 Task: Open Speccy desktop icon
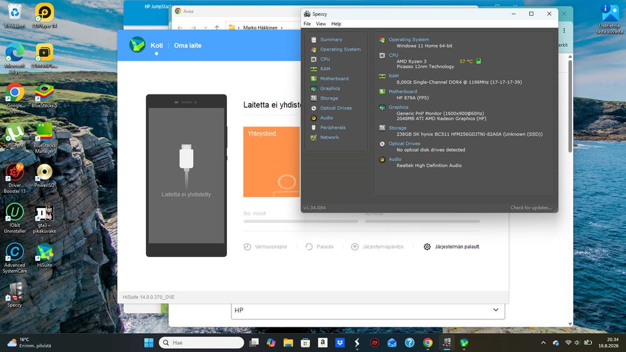(15, 295)
